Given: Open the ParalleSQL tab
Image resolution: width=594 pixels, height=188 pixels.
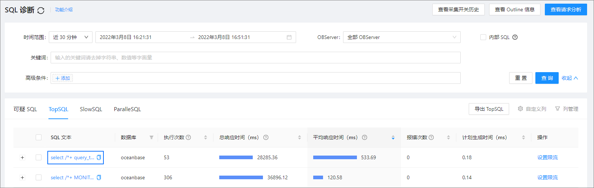Looking at the screenshot, I should point(127,109).
